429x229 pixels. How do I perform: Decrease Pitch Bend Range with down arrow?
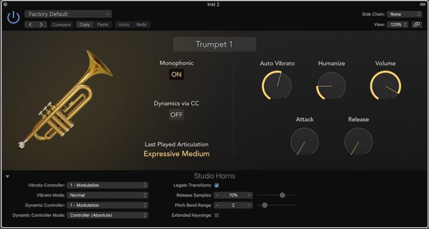click(217, 205)
